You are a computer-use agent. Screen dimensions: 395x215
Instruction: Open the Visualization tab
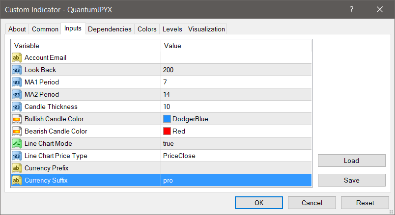[206, 29]
